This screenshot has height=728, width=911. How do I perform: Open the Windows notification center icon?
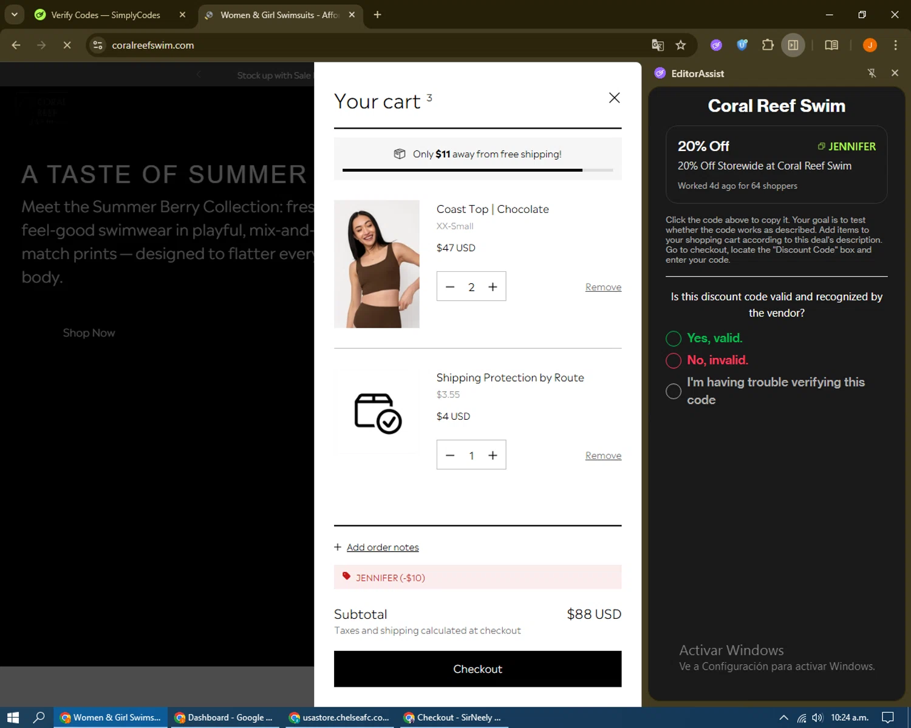(888, 718)
